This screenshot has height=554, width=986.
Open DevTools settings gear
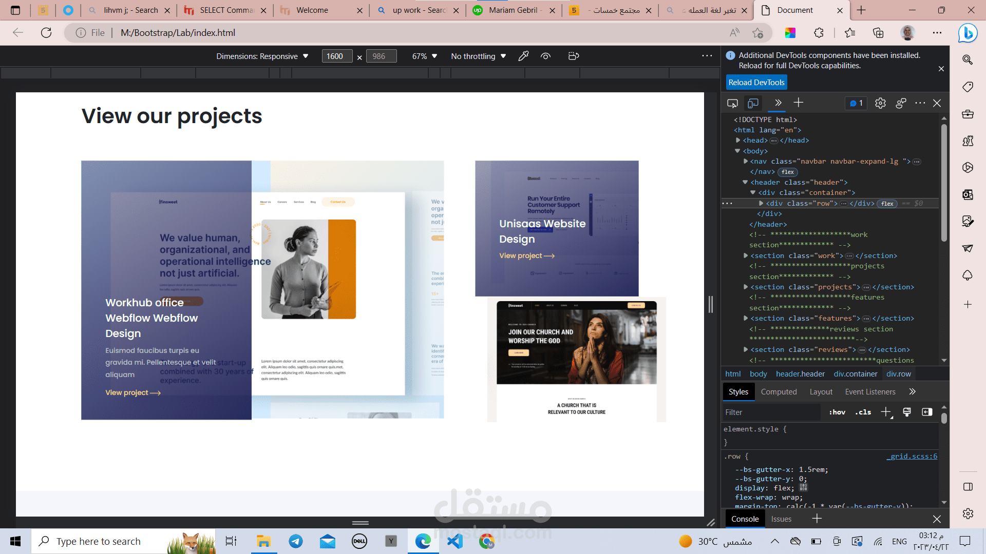880,103
